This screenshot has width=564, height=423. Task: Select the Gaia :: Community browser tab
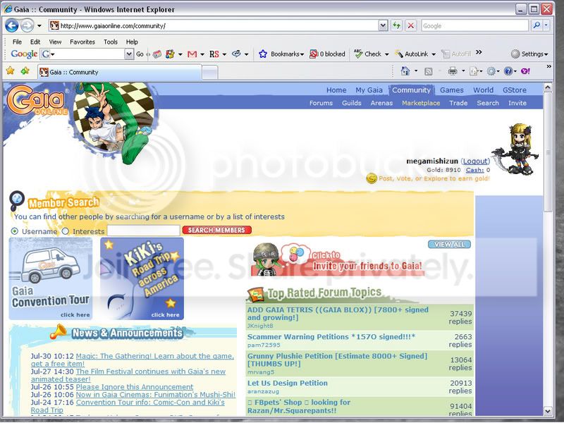118,72
